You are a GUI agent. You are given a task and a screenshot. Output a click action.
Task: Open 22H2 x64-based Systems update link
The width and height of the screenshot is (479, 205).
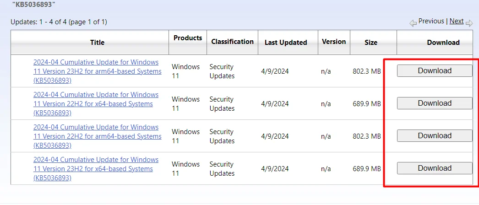tap(96, 104)
